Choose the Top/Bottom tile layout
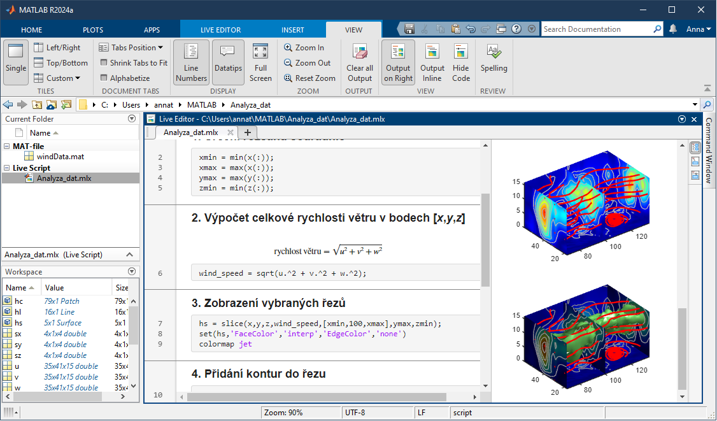717x421 pixels. [x=61, y=62]
